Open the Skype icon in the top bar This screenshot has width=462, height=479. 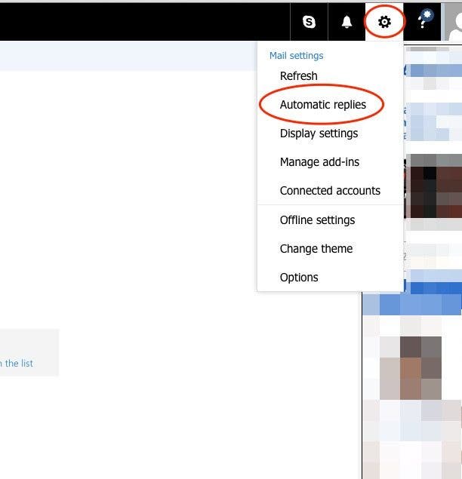pos(309,22)
